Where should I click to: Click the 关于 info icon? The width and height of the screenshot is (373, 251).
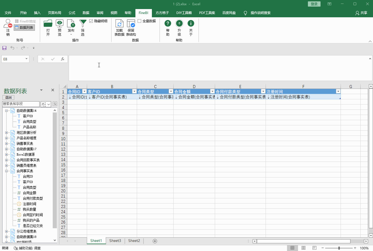pyautogui.click(x=191, y=23)
